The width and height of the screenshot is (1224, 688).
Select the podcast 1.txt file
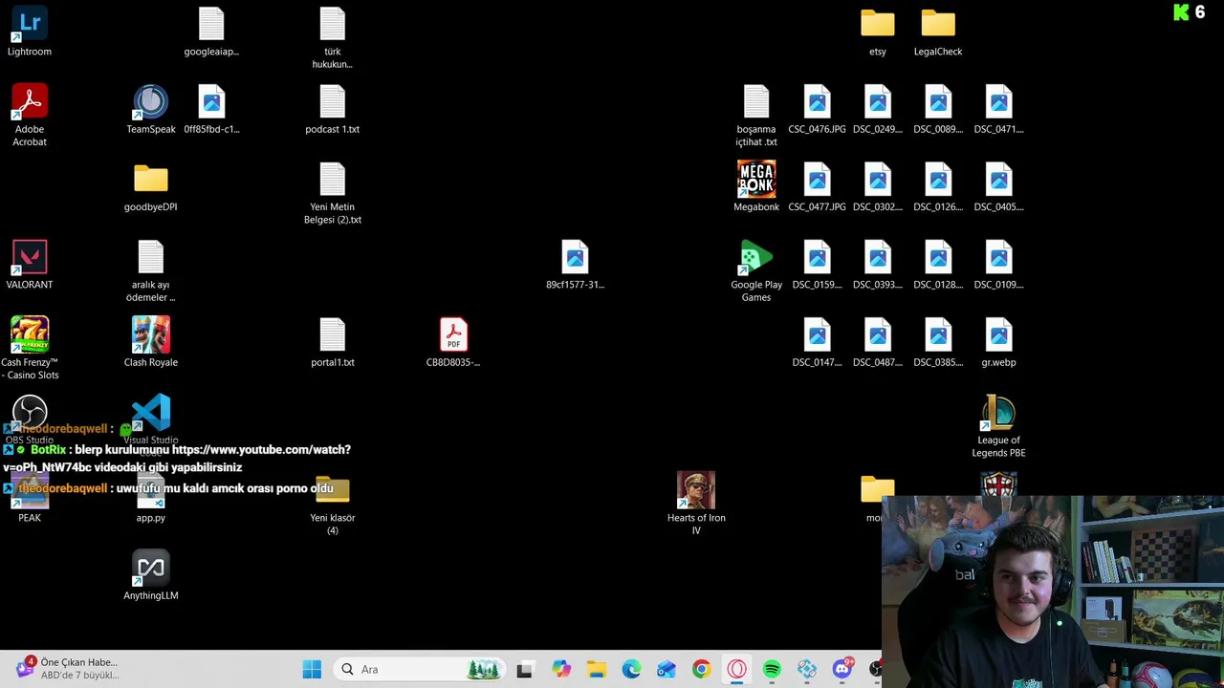coord(333,109)
